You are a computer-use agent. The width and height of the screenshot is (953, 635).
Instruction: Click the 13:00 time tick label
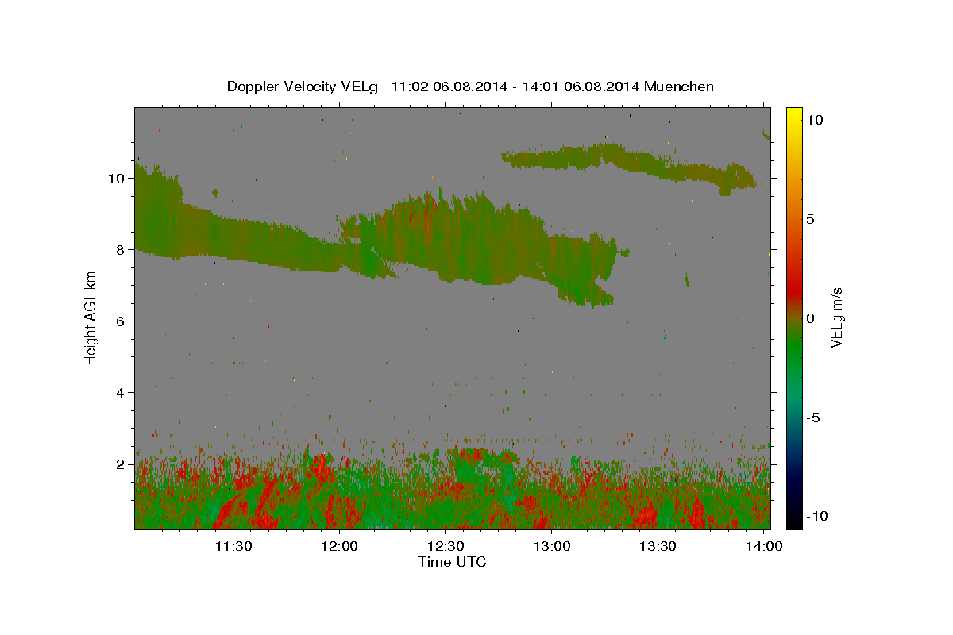(552, 547)
